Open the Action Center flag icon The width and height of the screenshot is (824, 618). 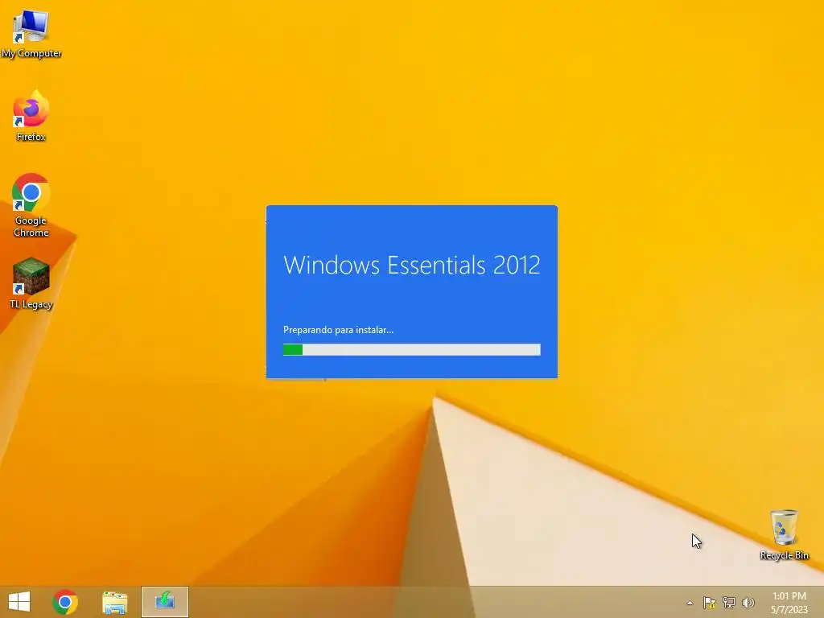click(x=709, y=603)
